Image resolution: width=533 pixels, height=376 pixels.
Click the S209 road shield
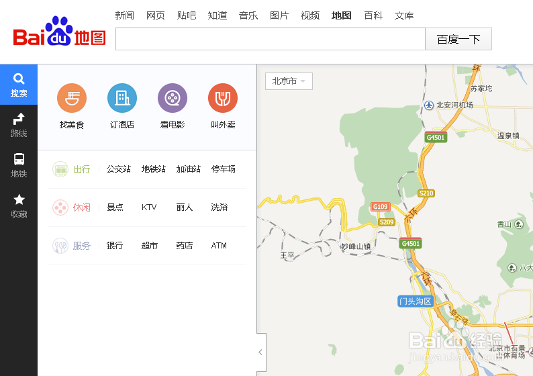pyautogui.click(x=387, y=222)
